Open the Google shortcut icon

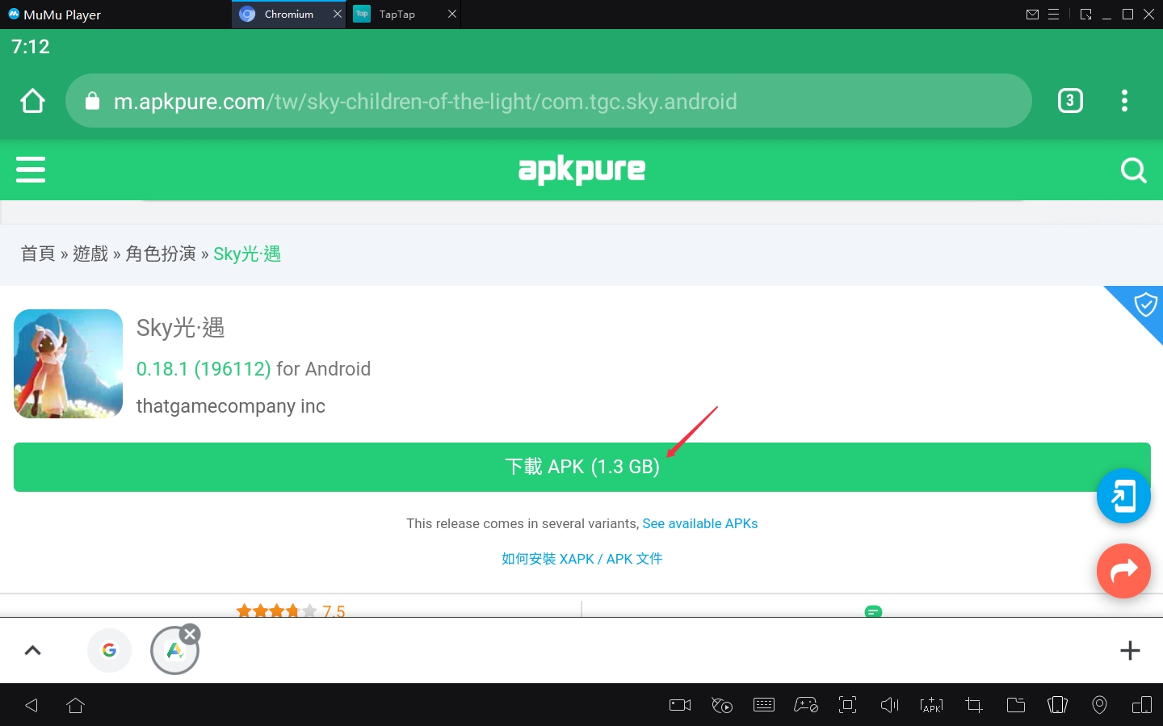pos(109,650)
